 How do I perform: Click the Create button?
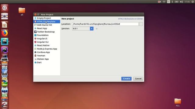point(126,79)
